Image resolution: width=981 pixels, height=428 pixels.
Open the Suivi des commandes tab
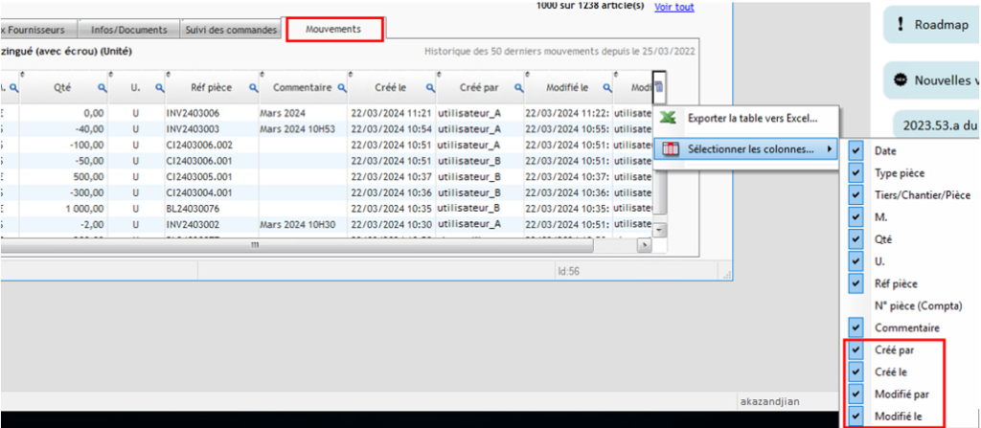click(x=231, y=30)
